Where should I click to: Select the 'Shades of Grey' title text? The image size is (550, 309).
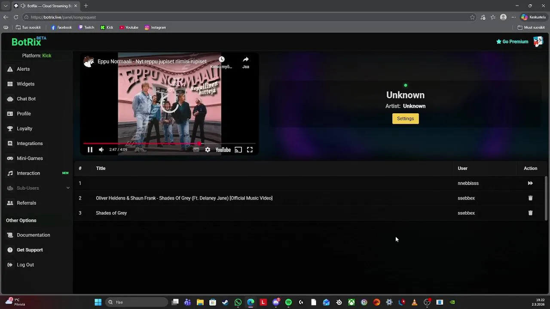point(111,213)
